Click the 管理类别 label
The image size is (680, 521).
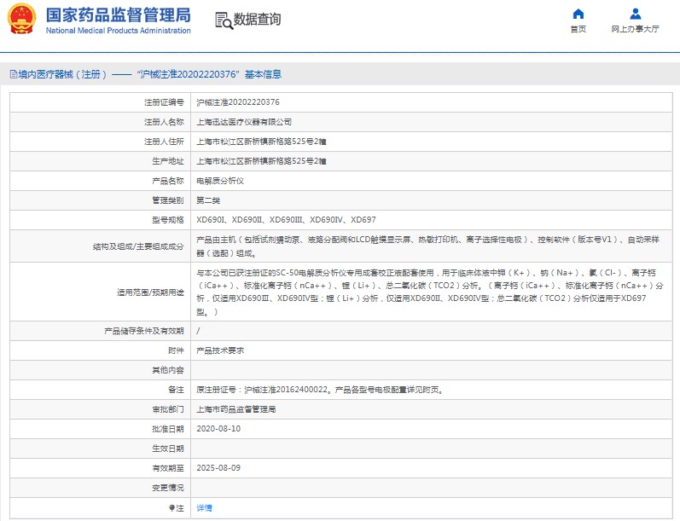(x=168, y=200)
